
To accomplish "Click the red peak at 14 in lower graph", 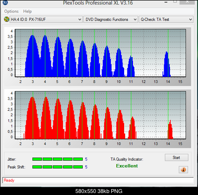I will tap(170, 130).
